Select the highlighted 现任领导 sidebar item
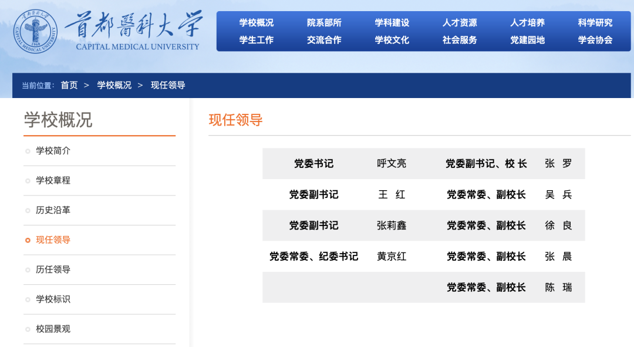This screenshot has height=347, width=634. coord(53,240)
